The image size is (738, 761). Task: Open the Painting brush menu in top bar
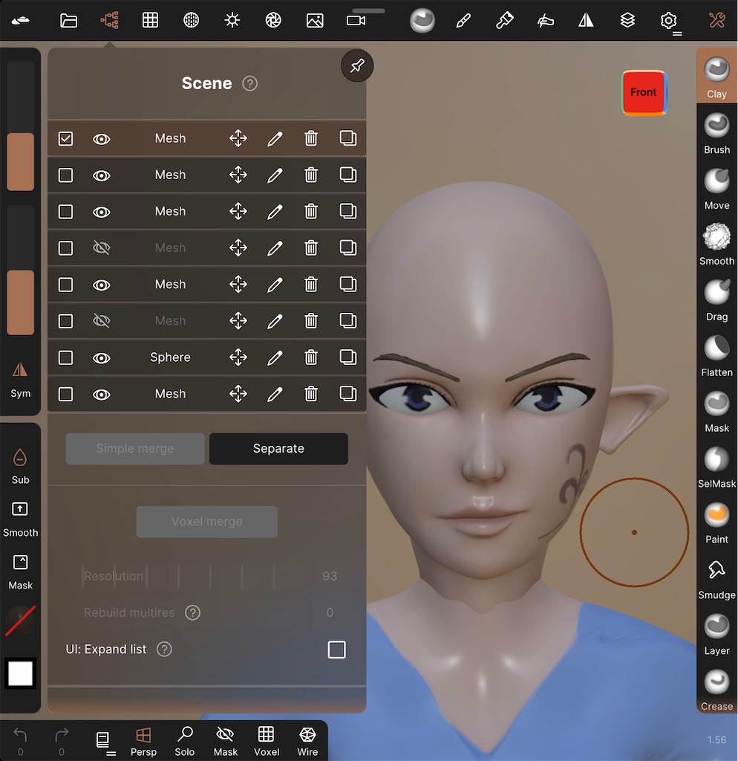pos(504,20)
